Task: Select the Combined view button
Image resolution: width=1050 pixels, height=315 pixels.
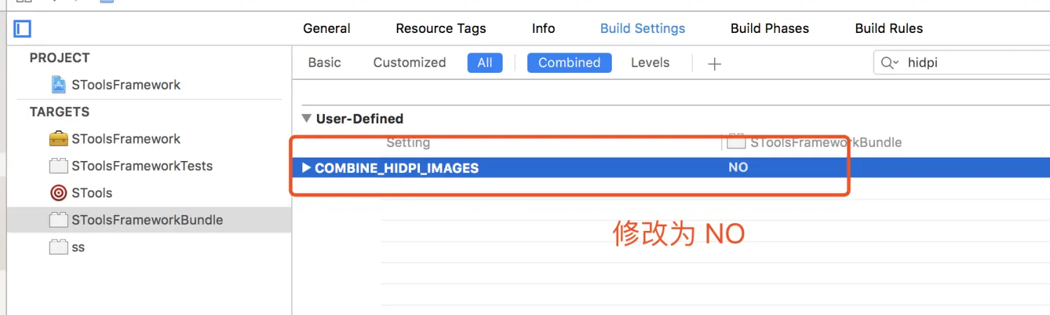Action: 569,62
